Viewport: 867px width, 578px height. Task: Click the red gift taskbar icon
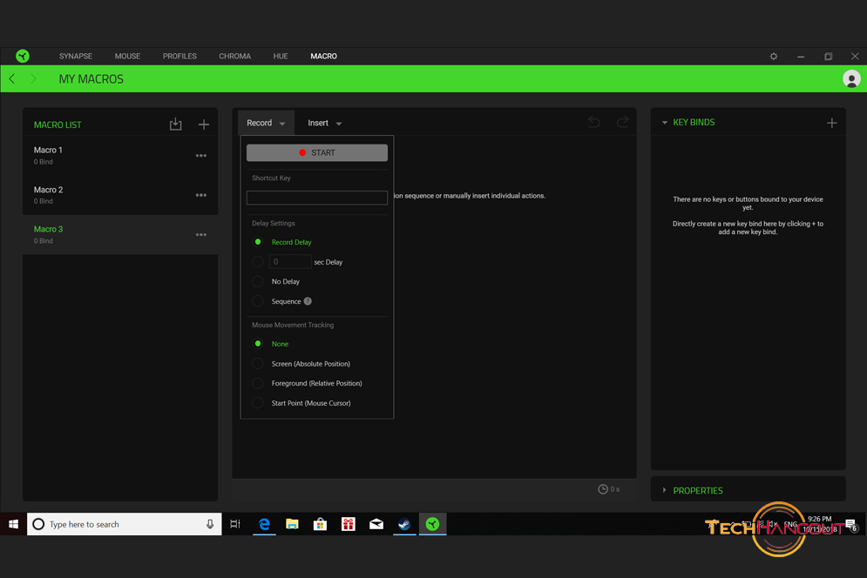349,524
